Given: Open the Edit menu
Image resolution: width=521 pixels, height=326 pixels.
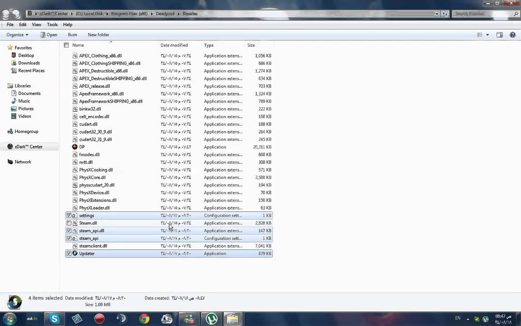Looking at the screenshot, I should [x=23, y=24].
